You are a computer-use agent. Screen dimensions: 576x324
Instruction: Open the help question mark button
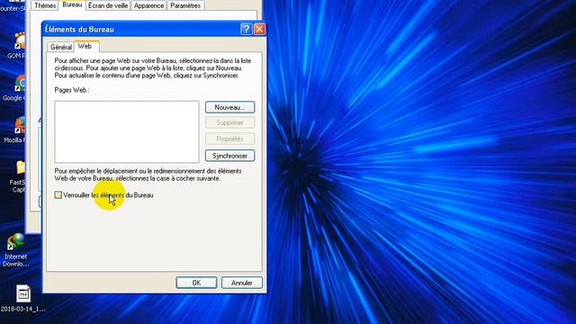246,29
